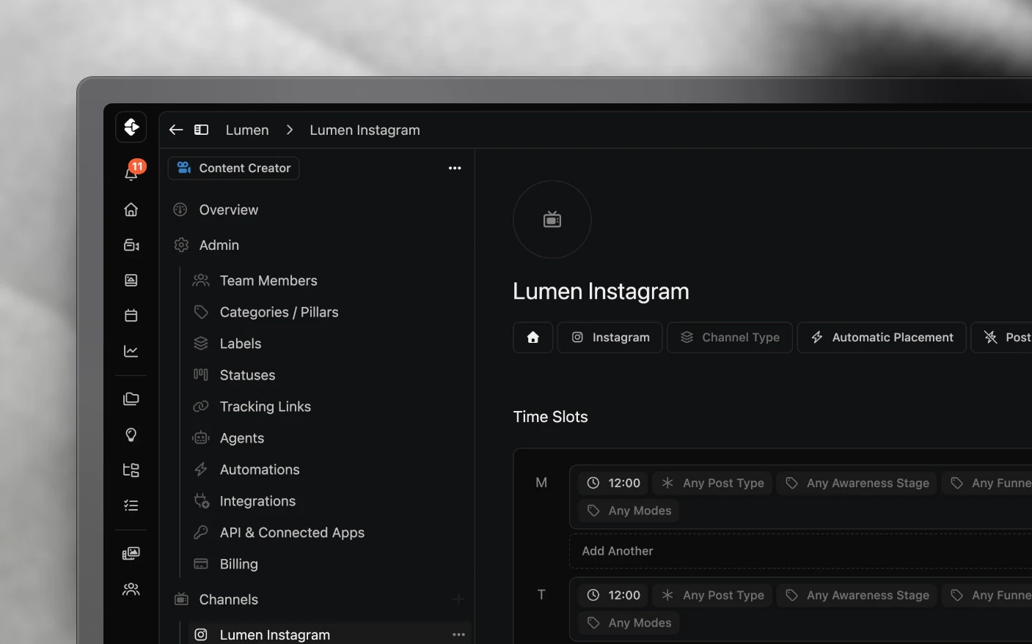This screenshot has height=644, width=1032.
Task: Open the hierarchy tree icon in left rail
Action: tap(131, 470)
